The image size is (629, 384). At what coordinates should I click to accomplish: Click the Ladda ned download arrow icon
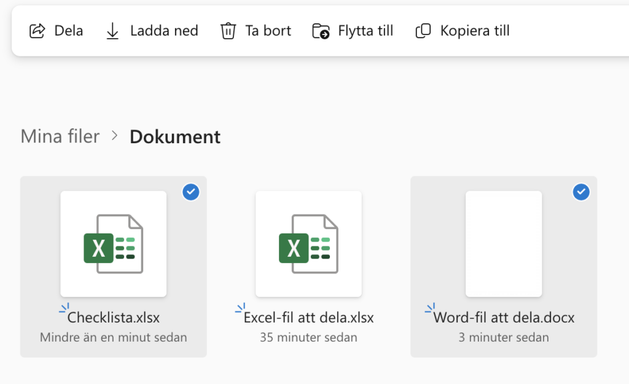[x=112, y=31]
